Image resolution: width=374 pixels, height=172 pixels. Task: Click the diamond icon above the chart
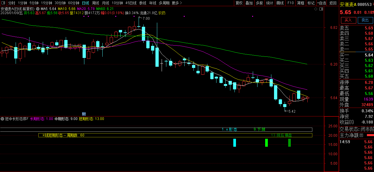coord(316,9)
